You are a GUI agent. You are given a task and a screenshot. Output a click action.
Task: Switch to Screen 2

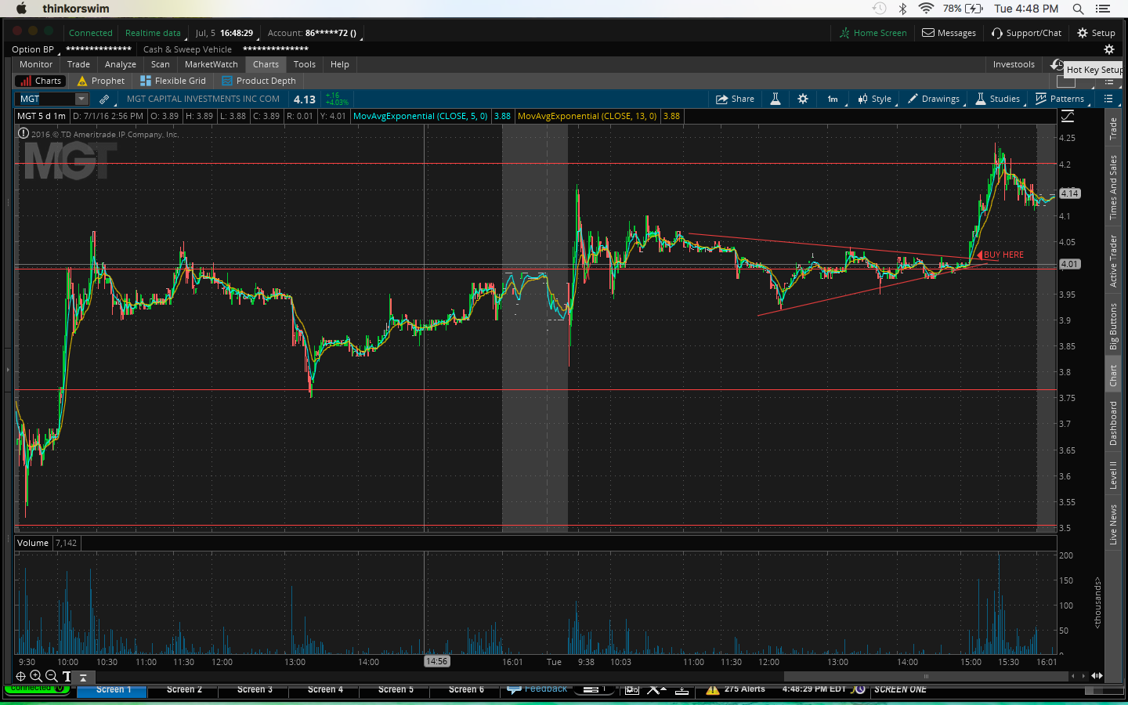(184, 690)
